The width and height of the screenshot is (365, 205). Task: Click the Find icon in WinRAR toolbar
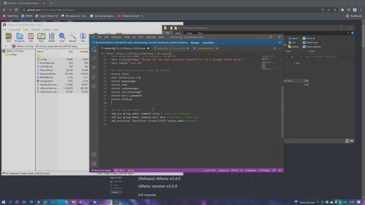pyautogui.click(x=62, y=37)
